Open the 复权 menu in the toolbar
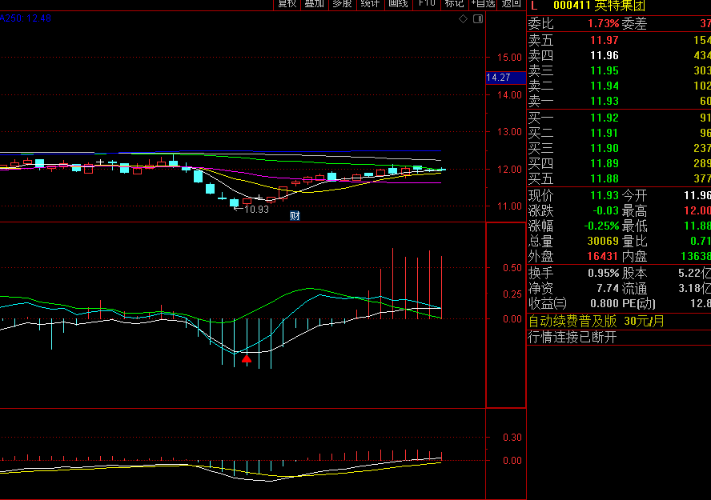 (x=287, y=4)
